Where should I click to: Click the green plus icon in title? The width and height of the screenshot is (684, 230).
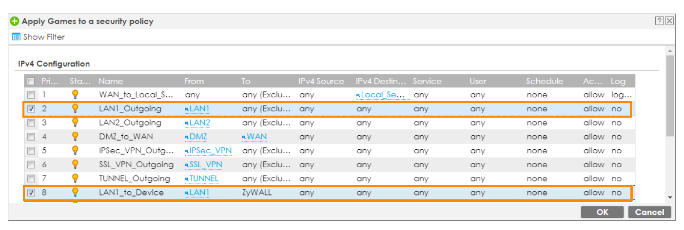(15, 21)
